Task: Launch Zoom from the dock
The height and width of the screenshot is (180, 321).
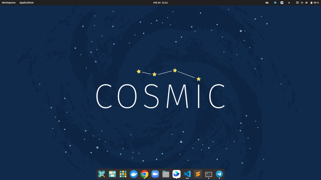Action: pos(155,174)
